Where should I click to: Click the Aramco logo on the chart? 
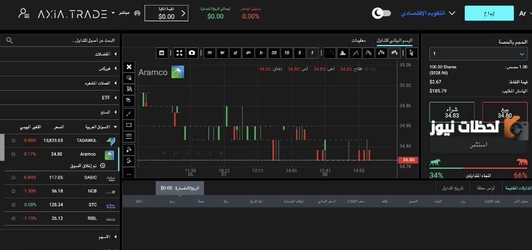click(178, 72)
